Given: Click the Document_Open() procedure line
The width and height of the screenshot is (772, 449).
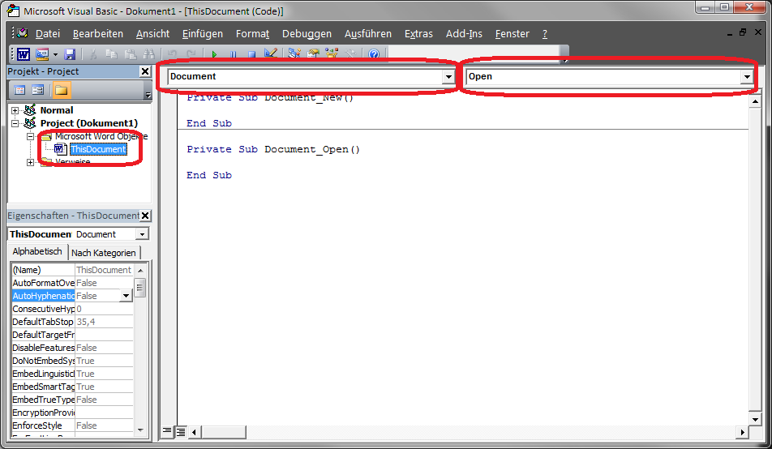Looking at the screenshot, I should (273, 149).
